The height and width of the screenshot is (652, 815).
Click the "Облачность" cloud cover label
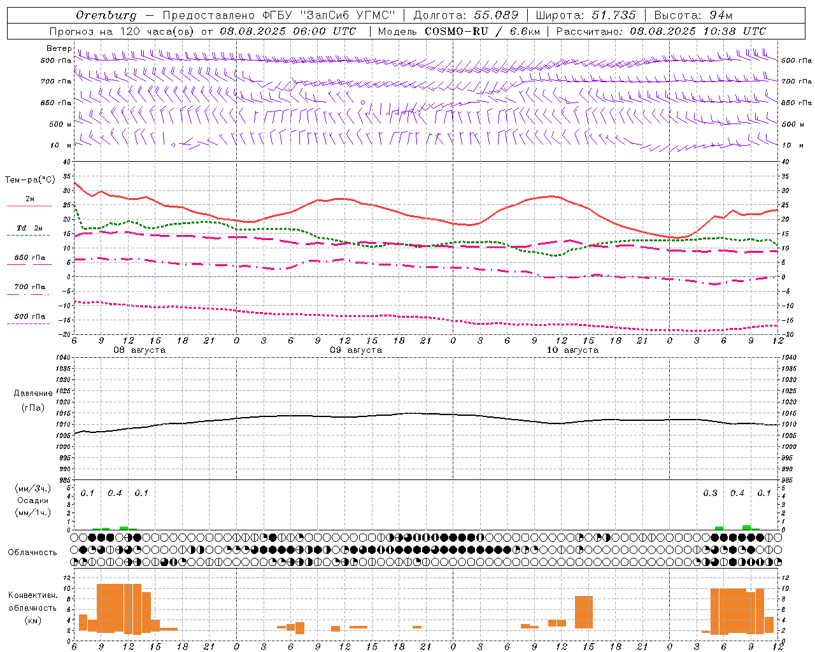click(32, 552)
